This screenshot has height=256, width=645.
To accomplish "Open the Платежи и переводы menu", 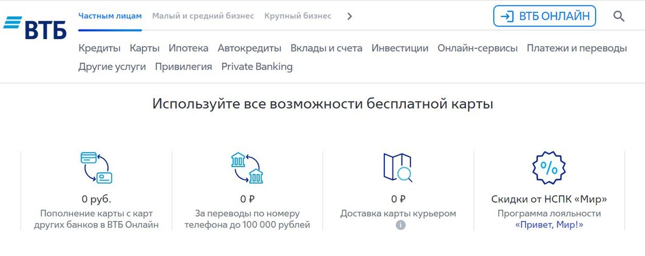I will coord(577,48).
